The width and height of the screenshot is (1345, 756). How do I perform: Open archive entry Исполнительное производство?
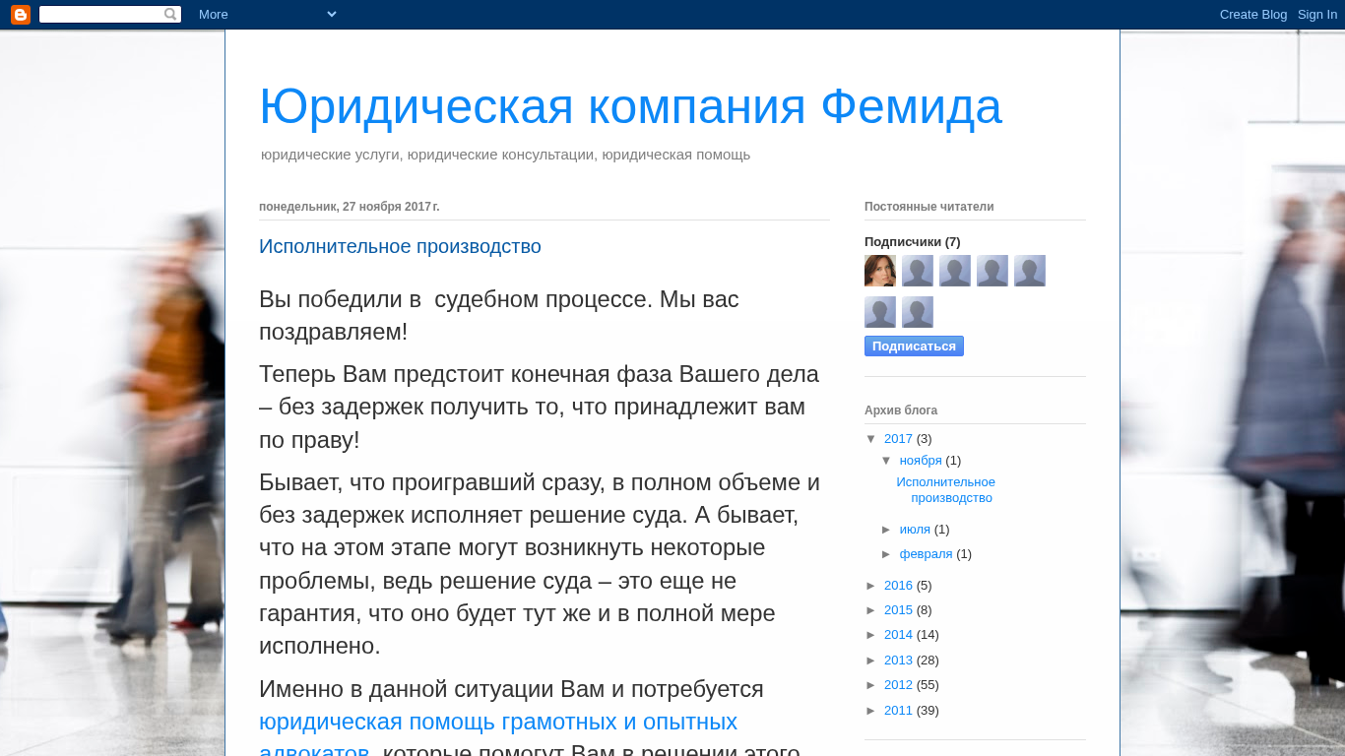tap(946, 490)
